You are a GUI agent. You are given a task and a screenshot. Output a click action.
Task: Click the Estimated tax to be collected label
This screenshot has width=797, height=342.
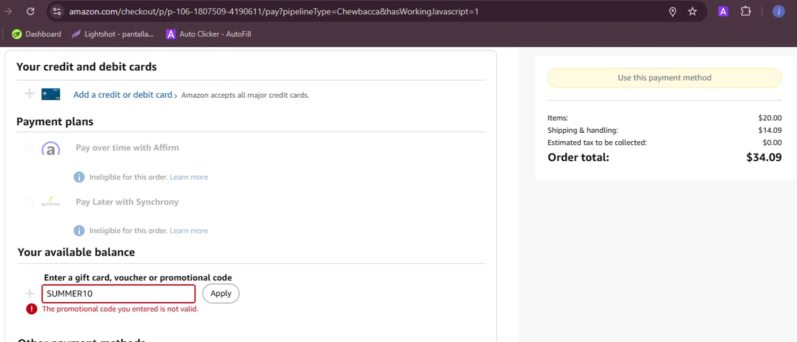click(597, 142)
